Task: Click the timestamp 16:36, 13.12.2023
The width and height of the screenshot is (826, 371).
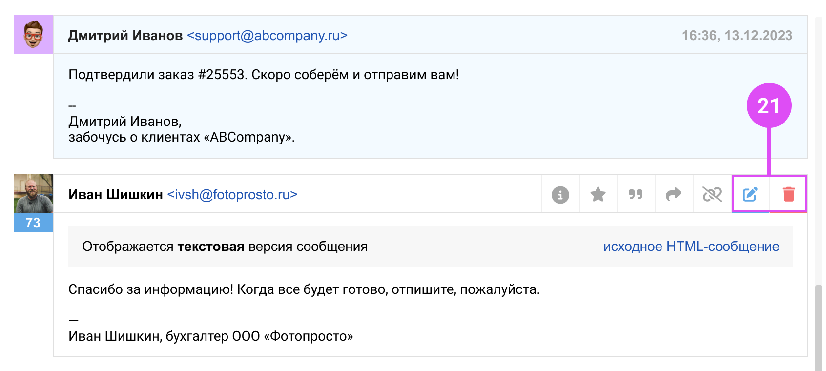Action: point(737,36)
